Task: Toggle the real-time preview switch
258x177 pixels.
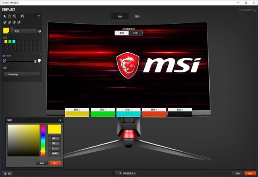Action: [x=118, y=173]
